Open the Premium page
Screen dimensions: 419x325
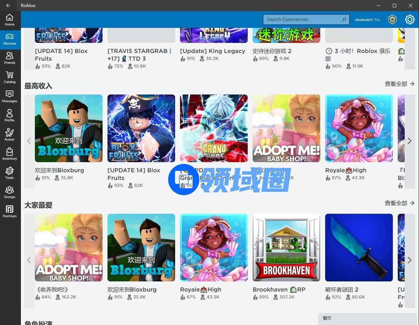pos(9,212)
